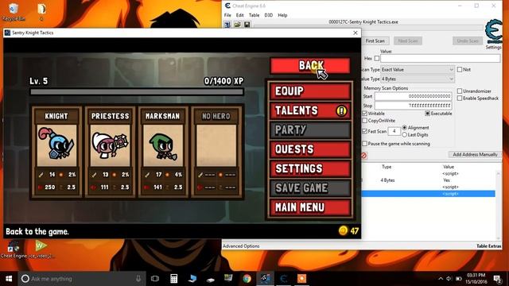
Task: Click the battery icon in system tray
Action: (x=459, y=279)
